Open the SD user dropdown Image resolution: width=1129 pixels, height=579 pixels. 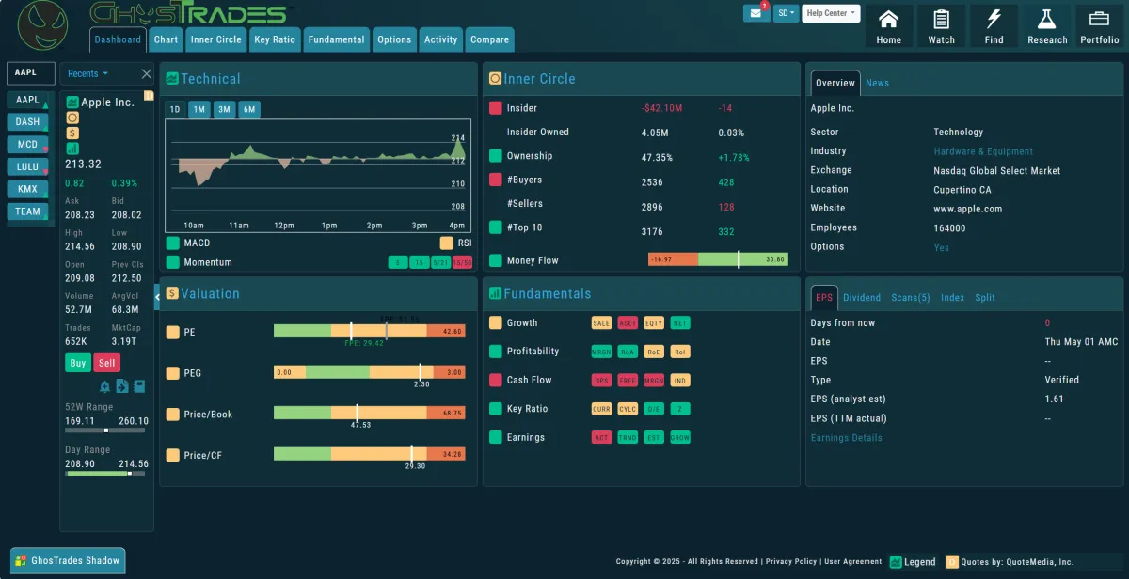(x=787, y=13)
